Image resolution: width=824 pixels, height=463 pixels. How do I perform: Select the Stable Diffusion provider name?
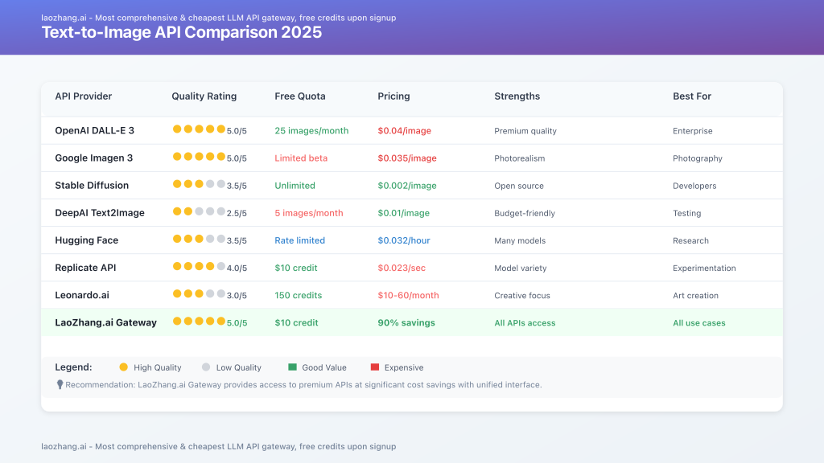(92, 186)
